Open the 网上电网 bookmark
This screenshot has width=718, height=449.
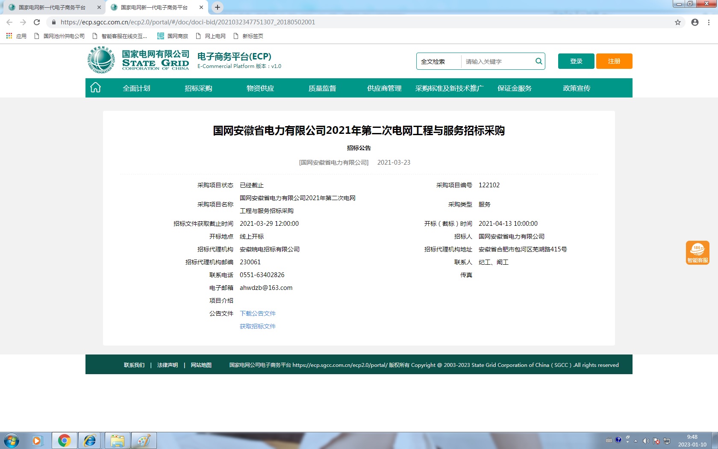click(x=211, y=36)
